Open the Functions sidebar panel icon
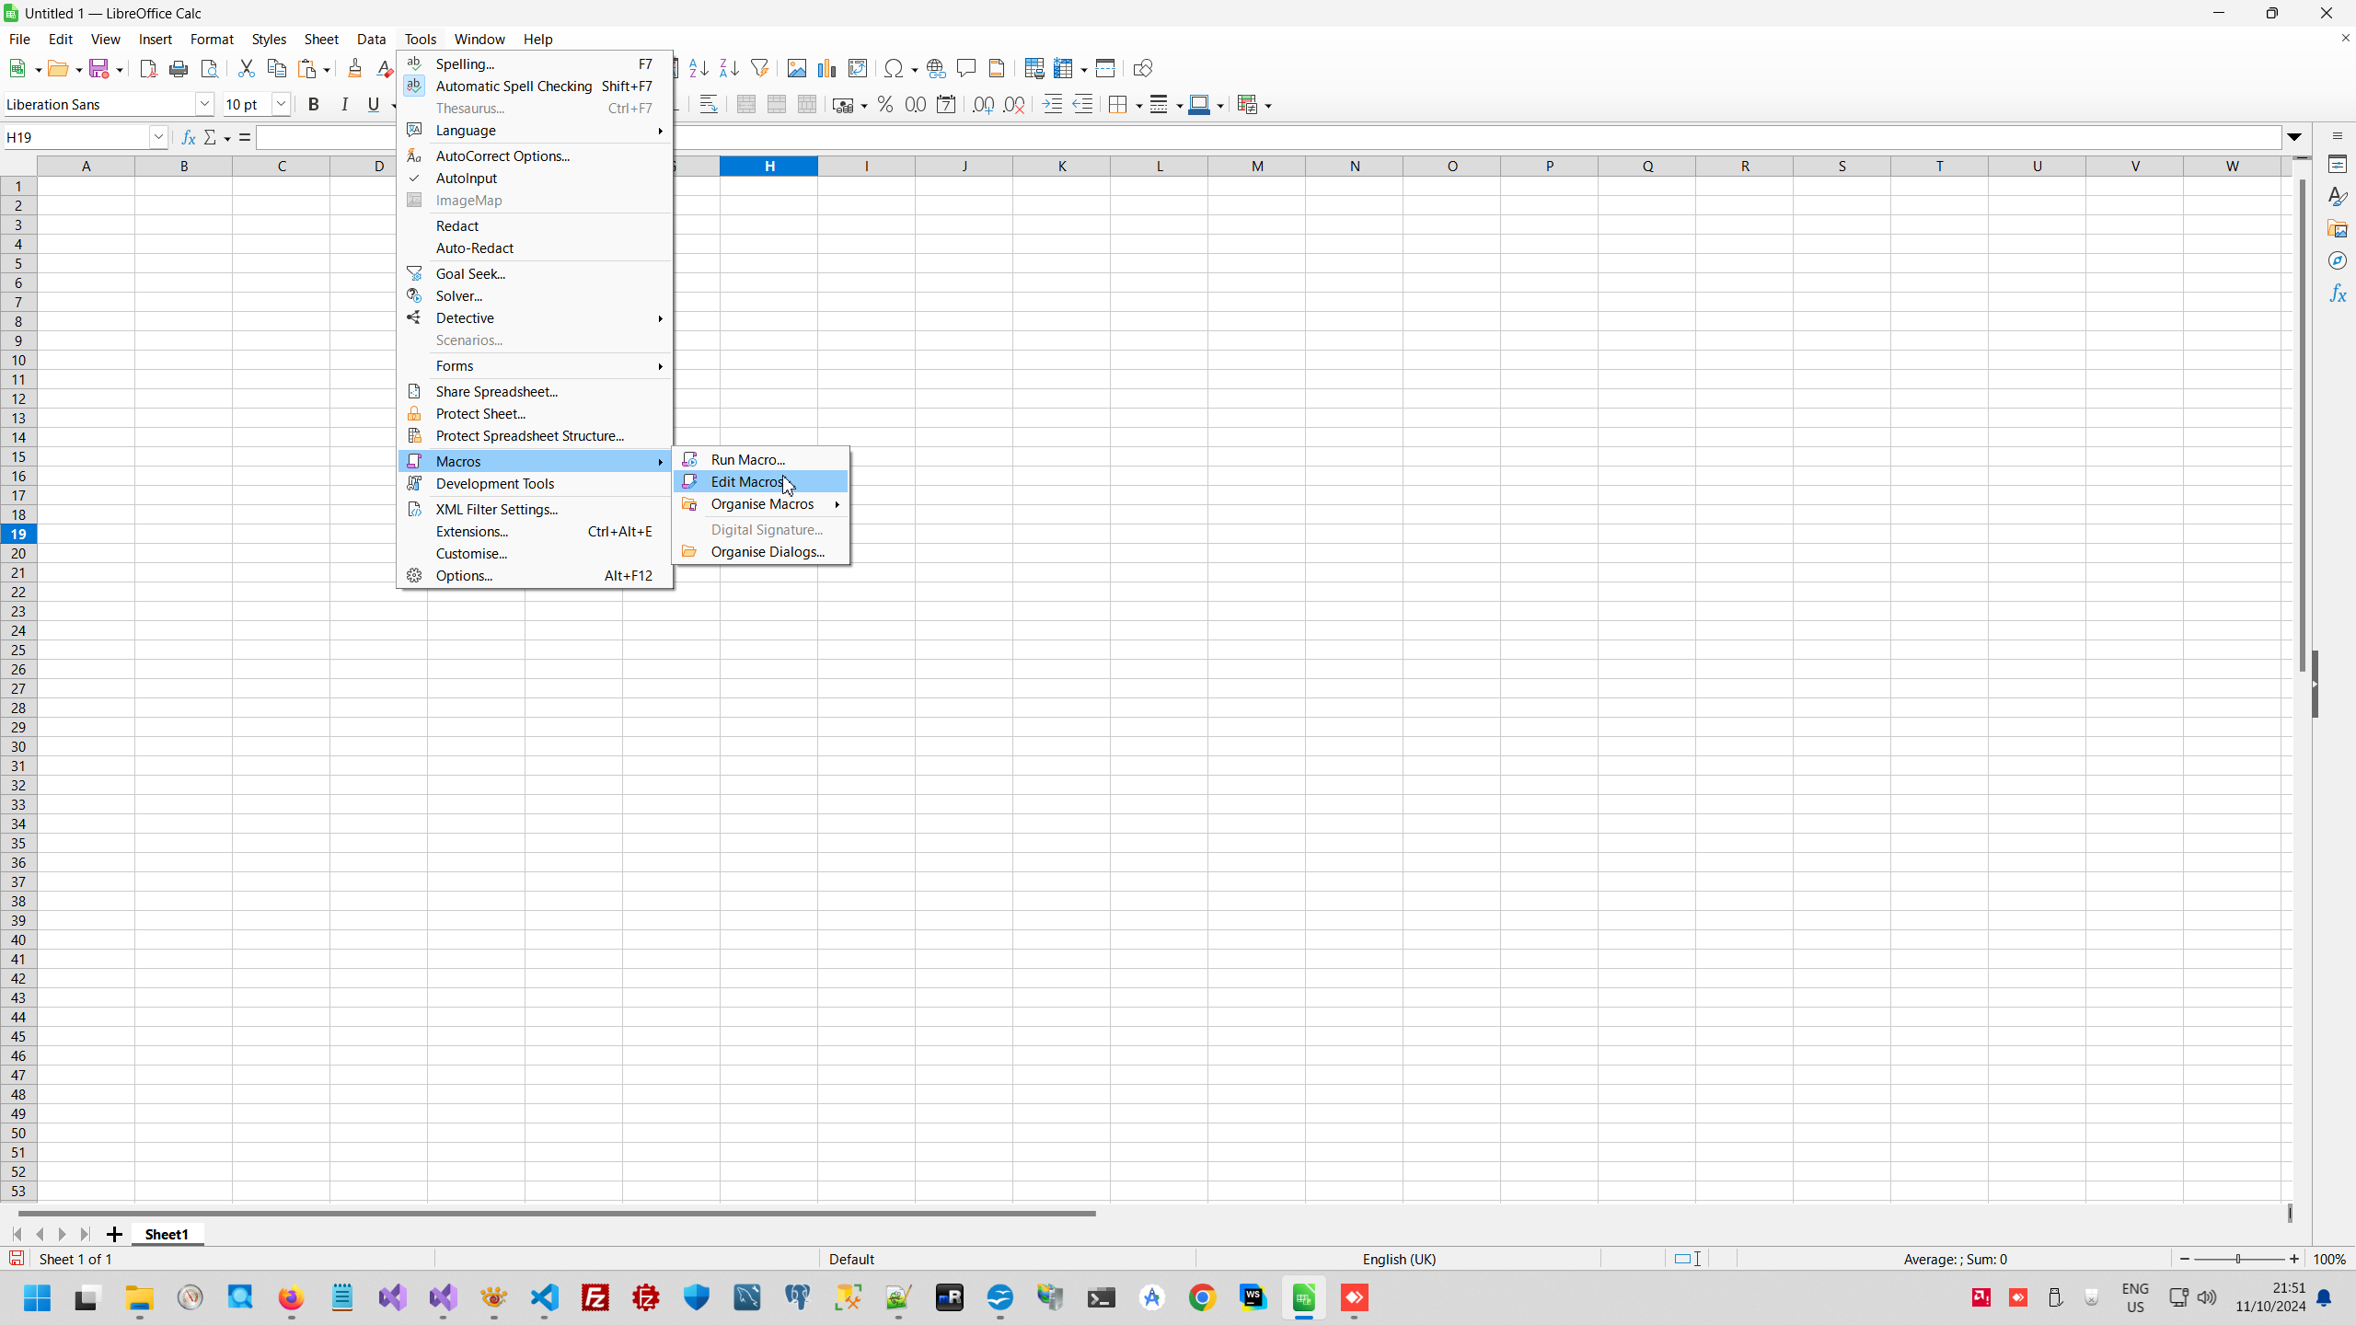 pos(2338,294)
